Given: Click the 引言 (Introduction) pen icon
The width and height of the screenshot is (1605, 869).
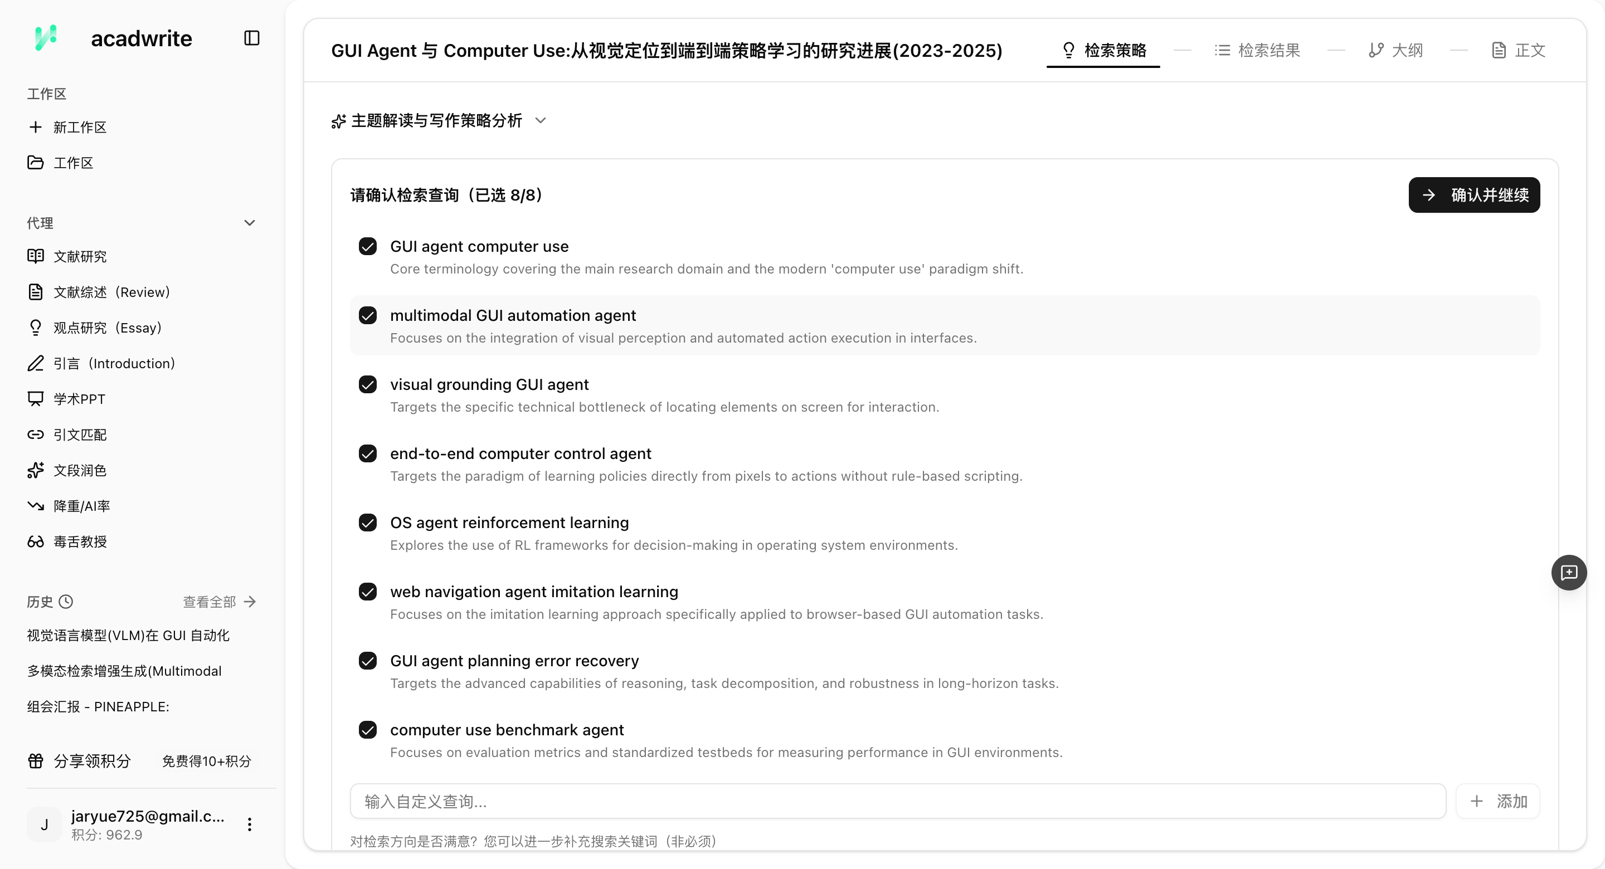Looking at the screenshot, I should pyautogui.click(x=36, y=363).
